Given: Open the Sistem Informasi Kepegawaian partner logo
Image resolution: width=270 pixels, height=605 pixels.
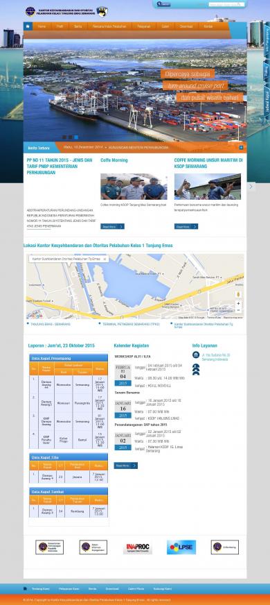Looking at the screenshot, I should tap(93, 547).
